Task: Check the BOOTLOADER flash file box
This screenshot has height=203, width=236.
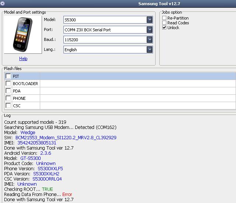Action: coord(8,84)
